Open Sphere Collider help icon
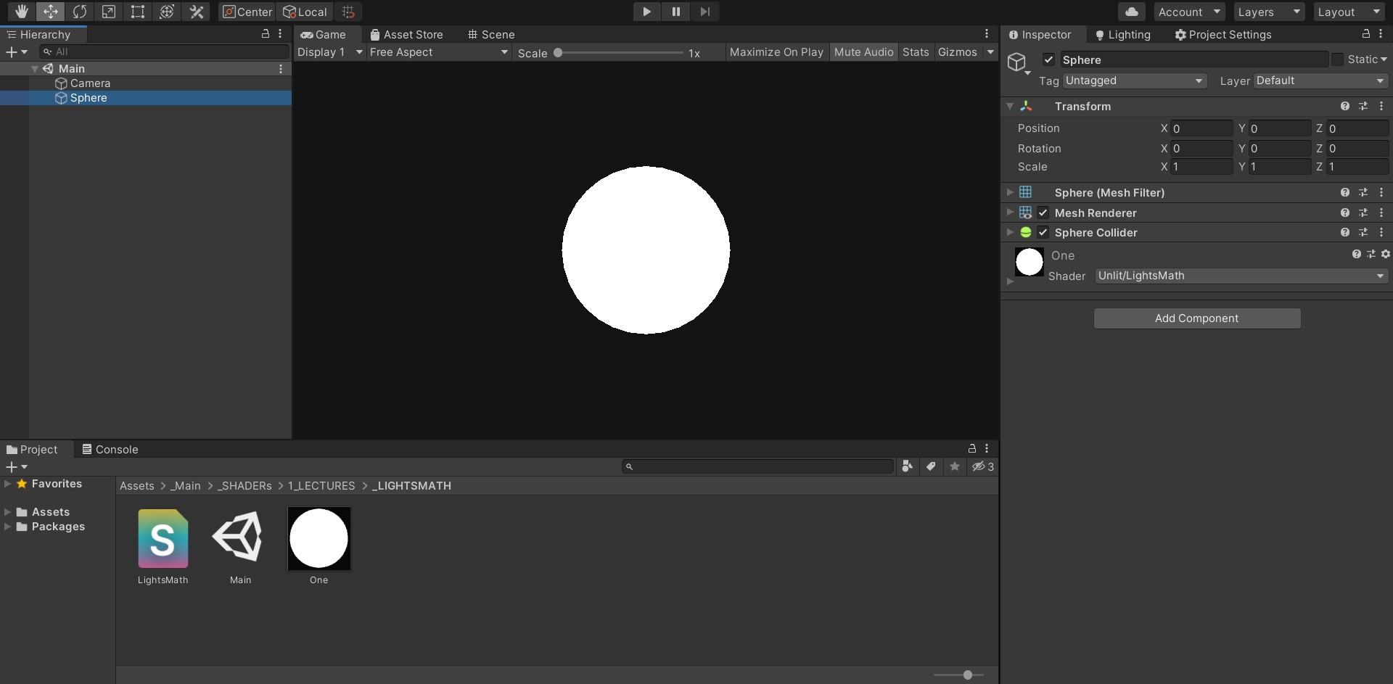Viewport: 1393px width, 684px height. (1345, 232)
